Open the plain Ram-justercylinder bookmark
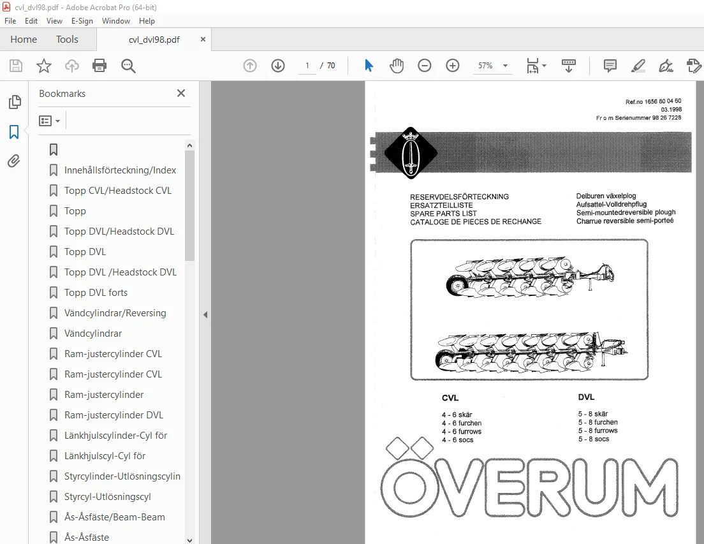The height and width of the screenshot is (544, 704). point(104,395)
